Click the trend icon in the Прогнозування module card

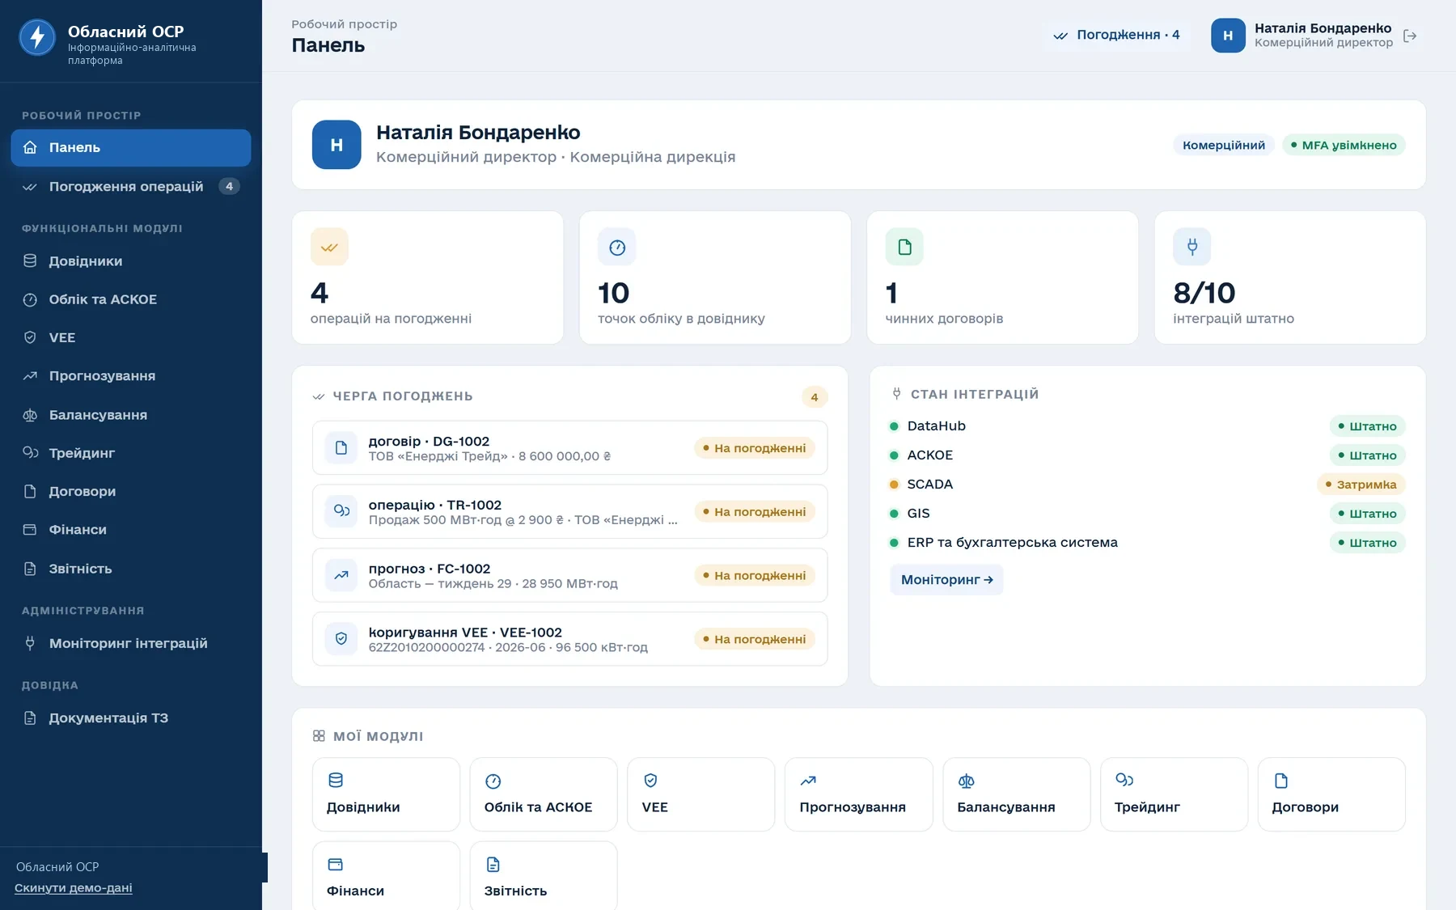click(808, 781)
